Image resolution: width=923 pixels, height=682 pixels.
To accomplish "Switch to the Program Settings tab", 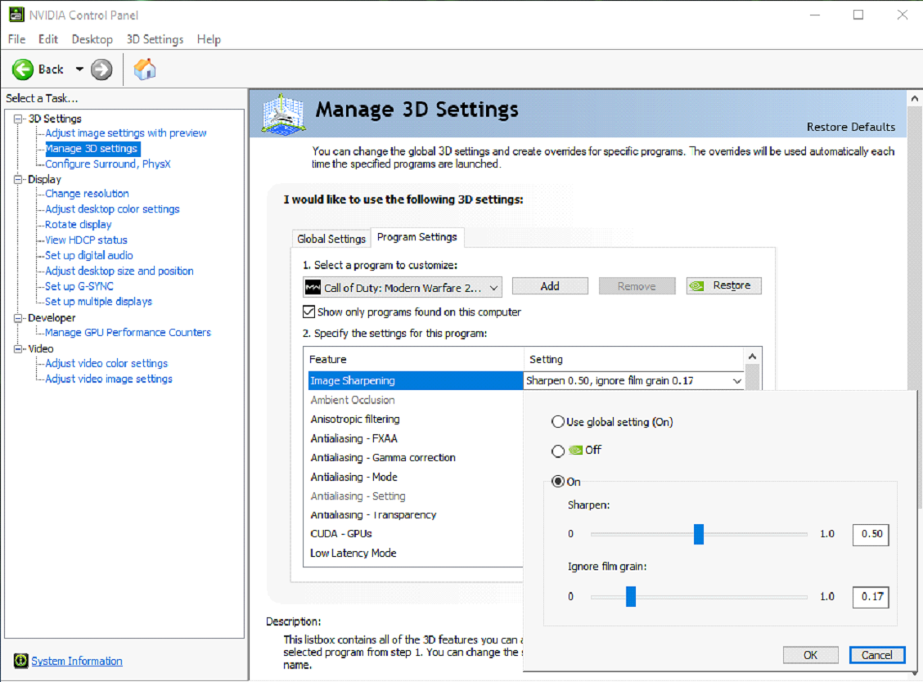I will (416, 236).
